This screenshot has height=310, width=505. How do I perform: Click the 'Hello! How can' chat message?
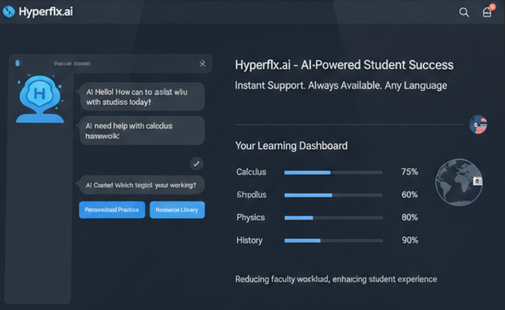(142, 96)
